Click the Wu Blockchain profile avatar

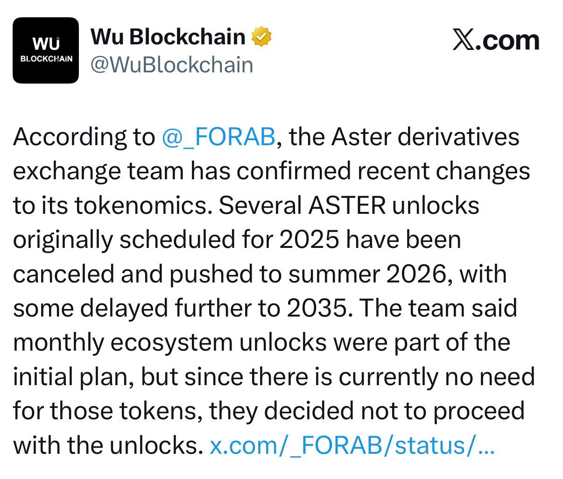pos(46,50)
